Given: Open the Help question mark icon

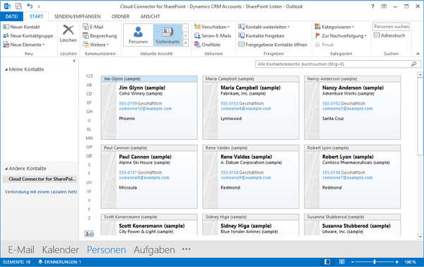Looking at the screenshot, I should tap(372, 6).
